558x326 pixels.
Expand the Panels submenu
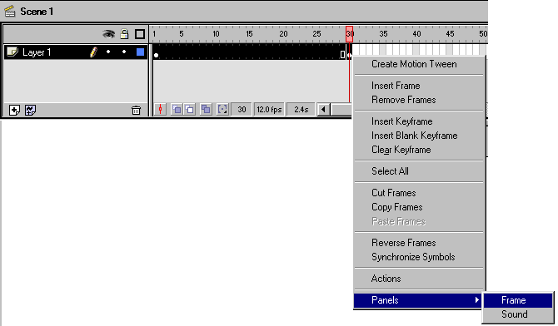(x=418, y=300)
